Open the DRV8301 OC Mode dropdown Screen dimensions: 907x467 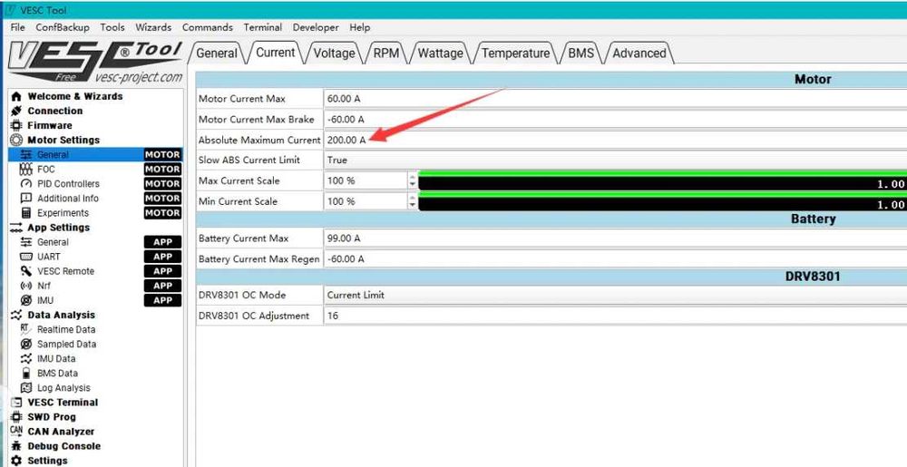click(x=615, y=295)
